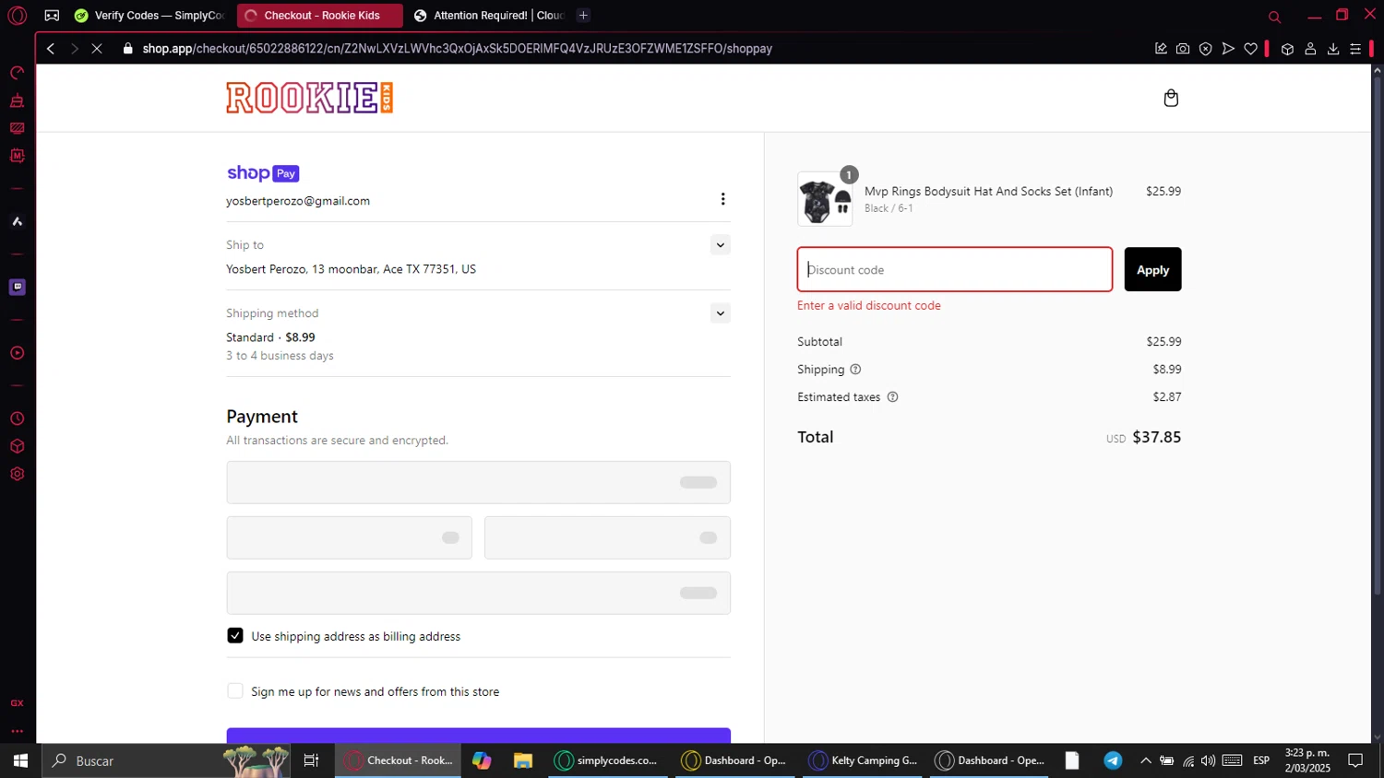Click Estimated taxes info question mark icon
Screen dimensions: 1384x778
892,397
